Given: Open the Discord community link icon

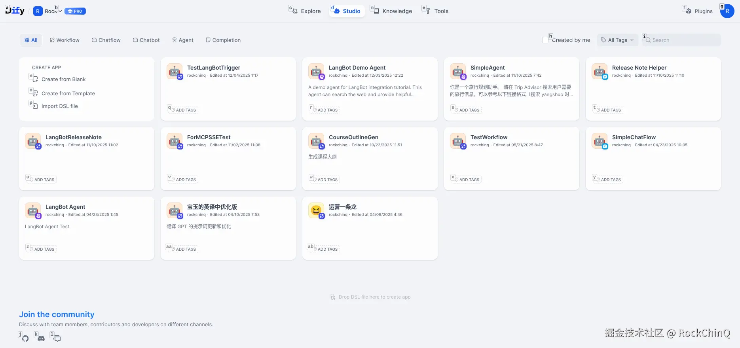Looking at the screenshot, I should click(x=41, y=339).
